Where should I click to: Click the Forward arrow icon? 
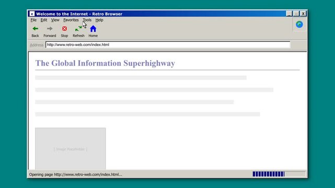pos(50,29)
